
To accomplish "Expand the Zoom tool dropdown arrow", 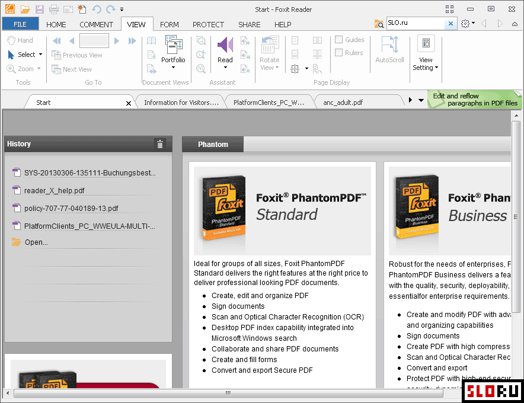I will tap(39, 69).
